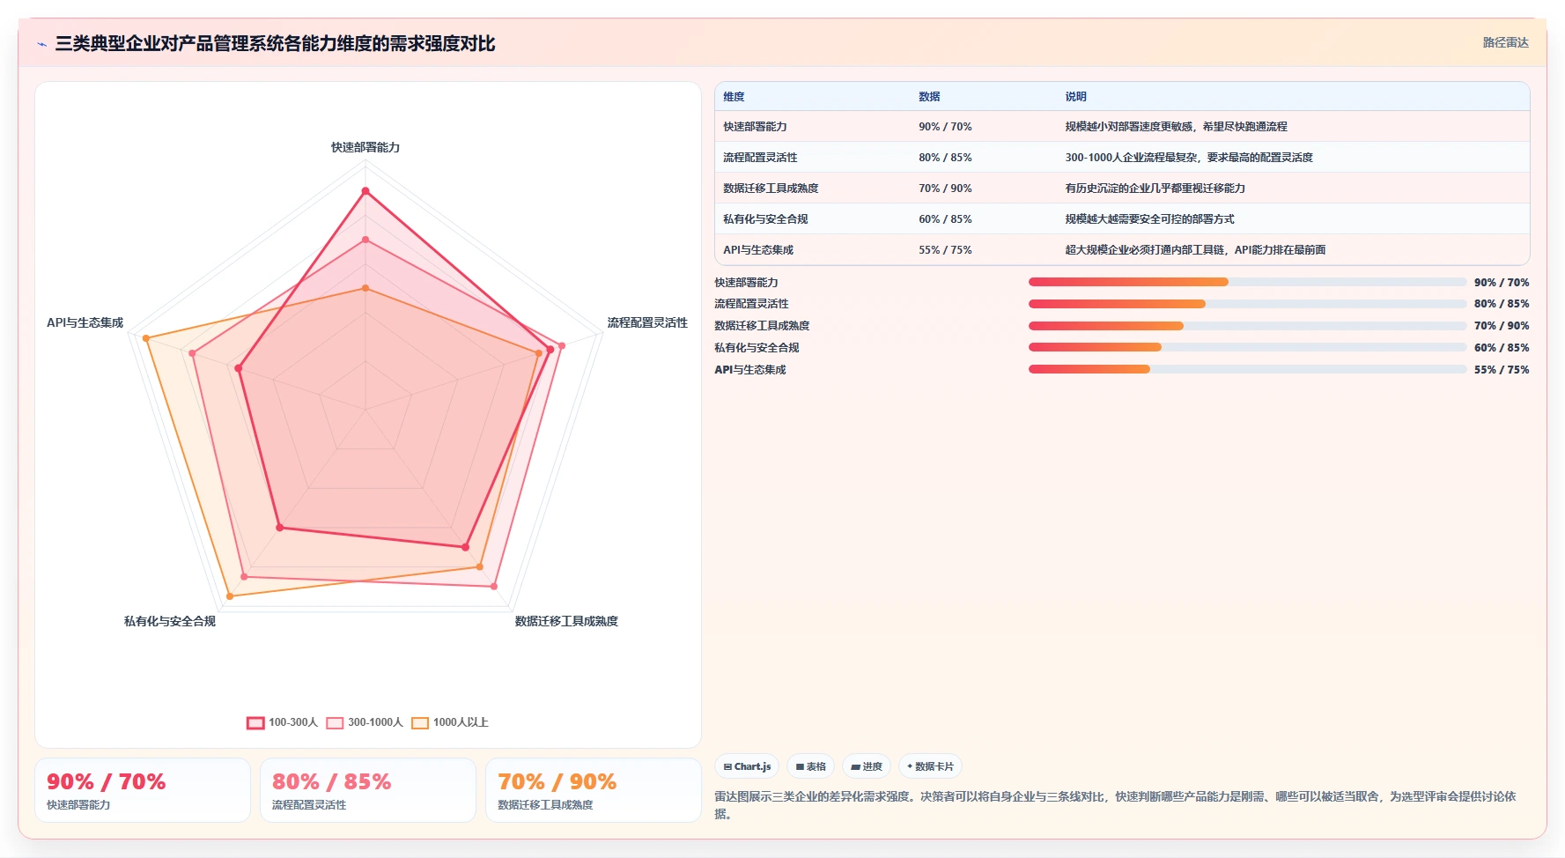1565x858 pixels.
Task: Click the small icon before the dashboard title
Action: tap(41, 44)
